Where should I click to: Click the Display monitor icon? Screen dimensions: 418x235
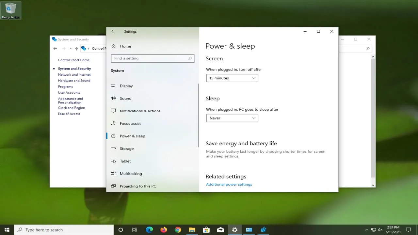[x=113, y=86]
